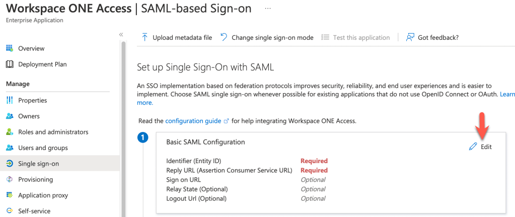Open Single sign-on in sidebar
Image resolution: width=515 pixels, height=217 pixels.
coord(39,164)
